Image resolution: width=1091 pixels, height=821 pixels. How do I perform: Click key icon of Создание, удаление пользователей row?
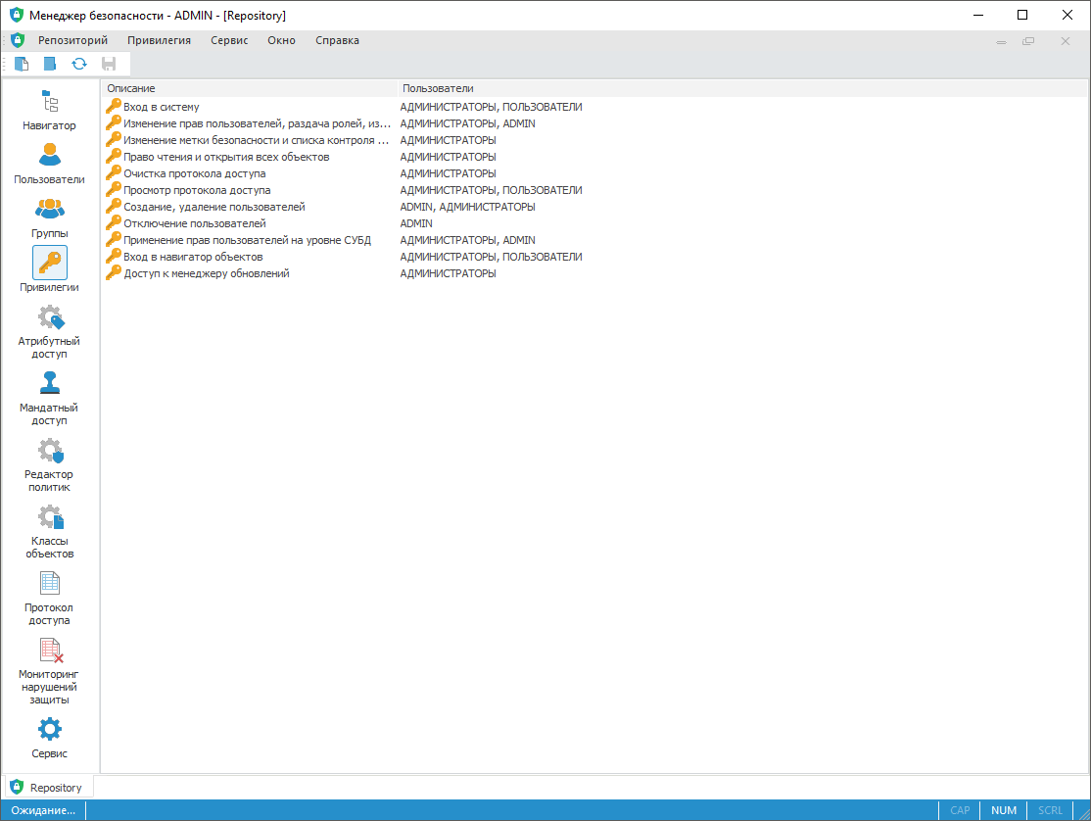click(114, 207)
